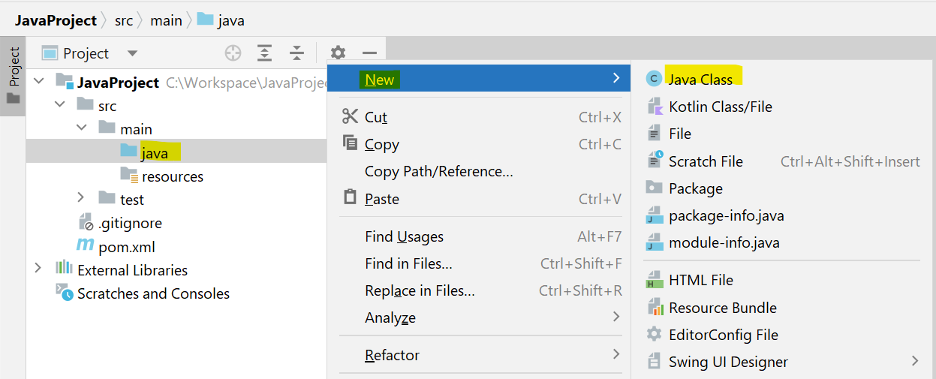Select Java Class in New submenu
936x379 pixels.
click(x=784, y=80)
